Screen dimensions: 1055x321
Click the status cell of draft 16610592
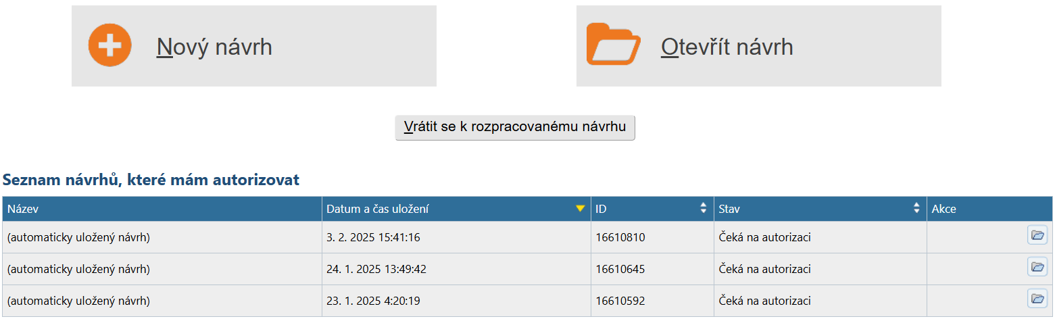tap(764, 301)
